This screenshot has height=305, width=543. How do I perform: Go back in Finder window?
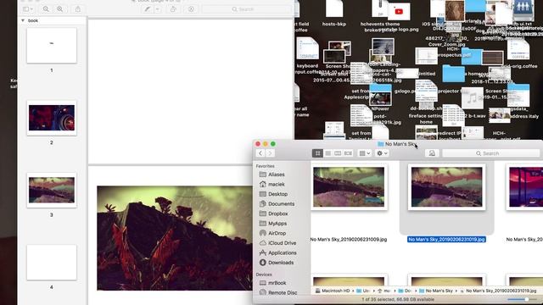(260, 153)
